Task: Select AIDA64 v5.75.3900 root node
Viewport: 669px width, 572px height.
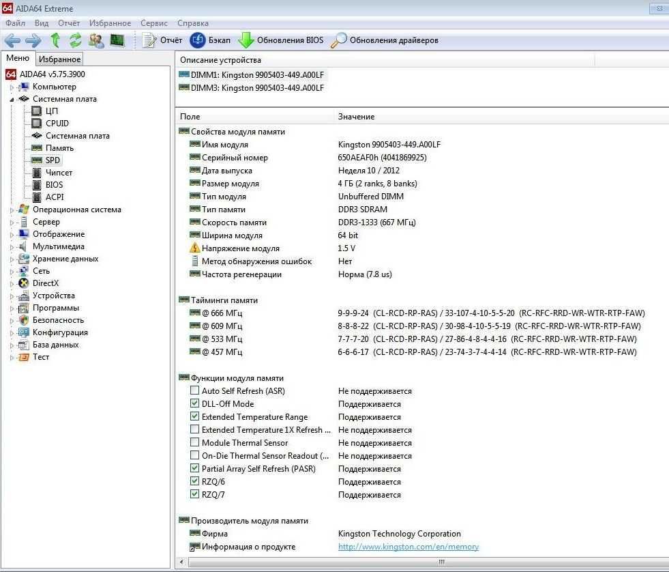Action: point(52,74)
